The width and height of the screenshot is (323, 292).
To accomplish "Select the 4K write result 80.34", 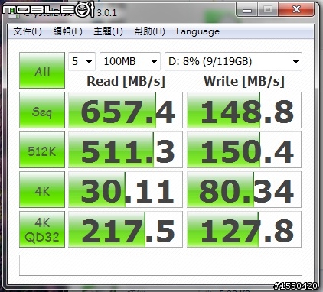I will 244,190.
